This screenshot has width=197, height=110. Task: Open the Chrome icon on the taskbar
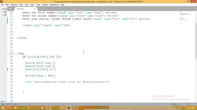pyautogui.click(x=49, y=108)
